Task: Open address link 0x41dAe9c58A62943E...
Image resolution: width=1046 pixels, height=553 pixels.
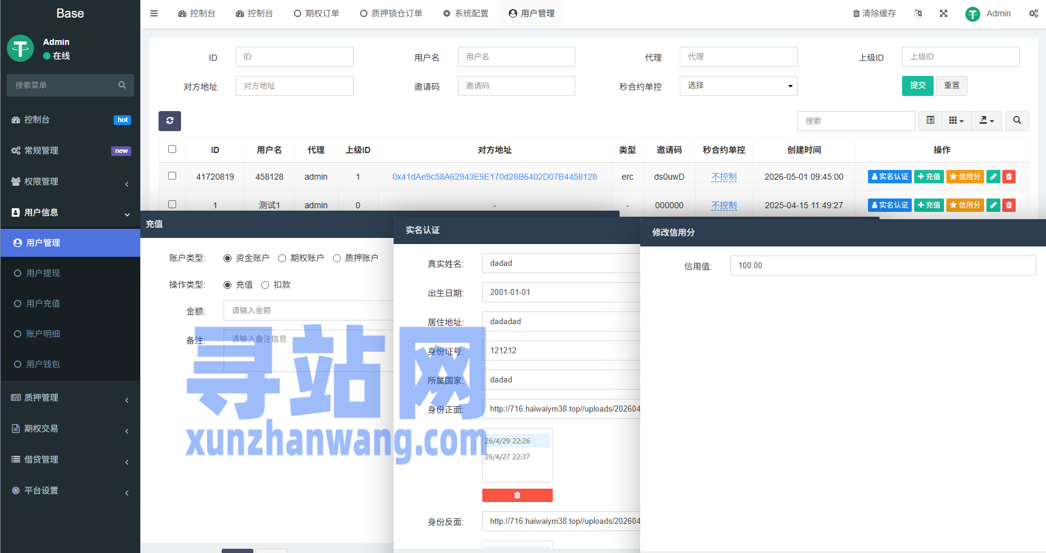Action: [494, 177]
